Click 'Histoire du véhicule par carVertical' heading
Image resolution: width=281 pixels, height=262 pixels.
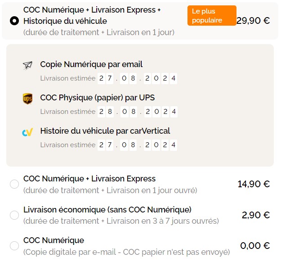105,131
